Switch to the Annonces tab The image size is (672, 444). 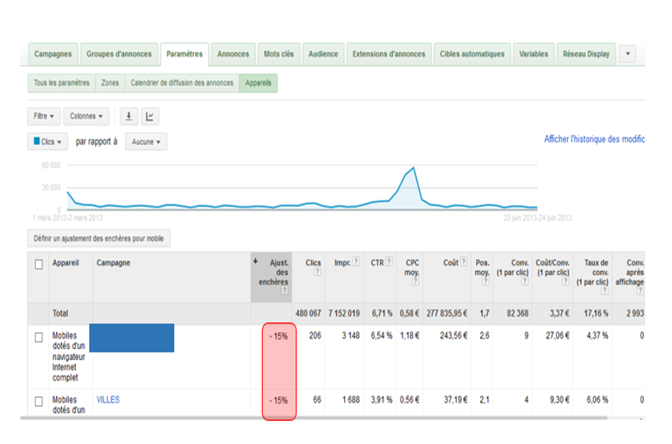click(x=233, y=54)
